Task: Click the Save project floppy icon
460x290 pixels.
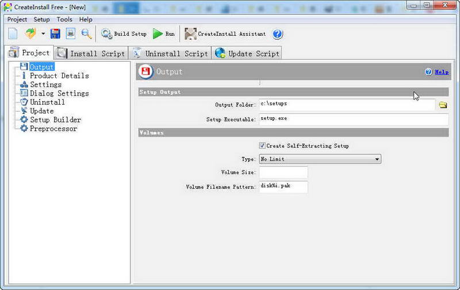Action: 55,34
